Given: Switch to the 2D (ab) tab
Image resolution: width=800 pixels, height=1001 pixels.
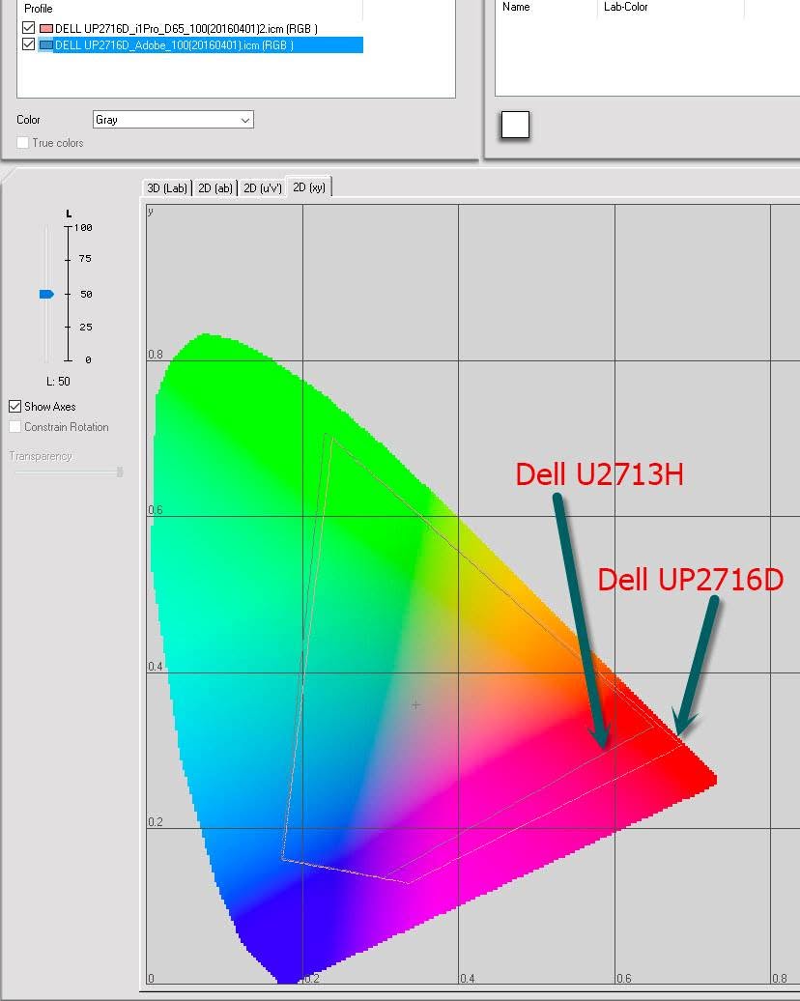Looking at the screenshot, I should coord(215,187).
